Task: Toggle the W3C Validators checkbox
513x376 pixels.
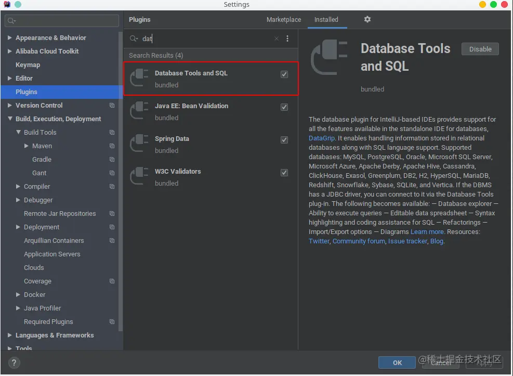Action: [x=284, y=173]
